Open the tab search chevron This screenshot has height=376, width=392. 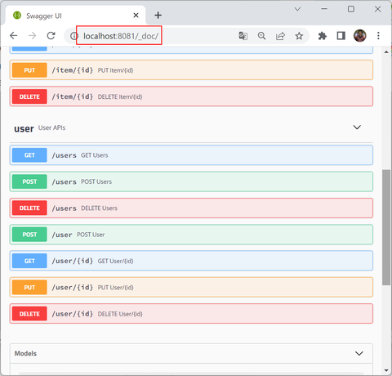297,9
